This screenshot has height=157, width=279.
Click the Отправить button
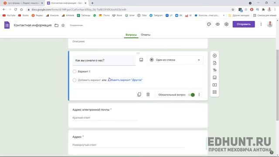coord(244,24)
